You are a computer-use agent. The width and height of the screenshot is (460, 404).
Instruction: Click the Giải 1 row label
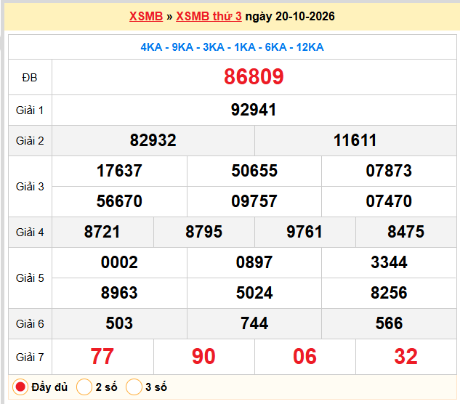point(30,110)
